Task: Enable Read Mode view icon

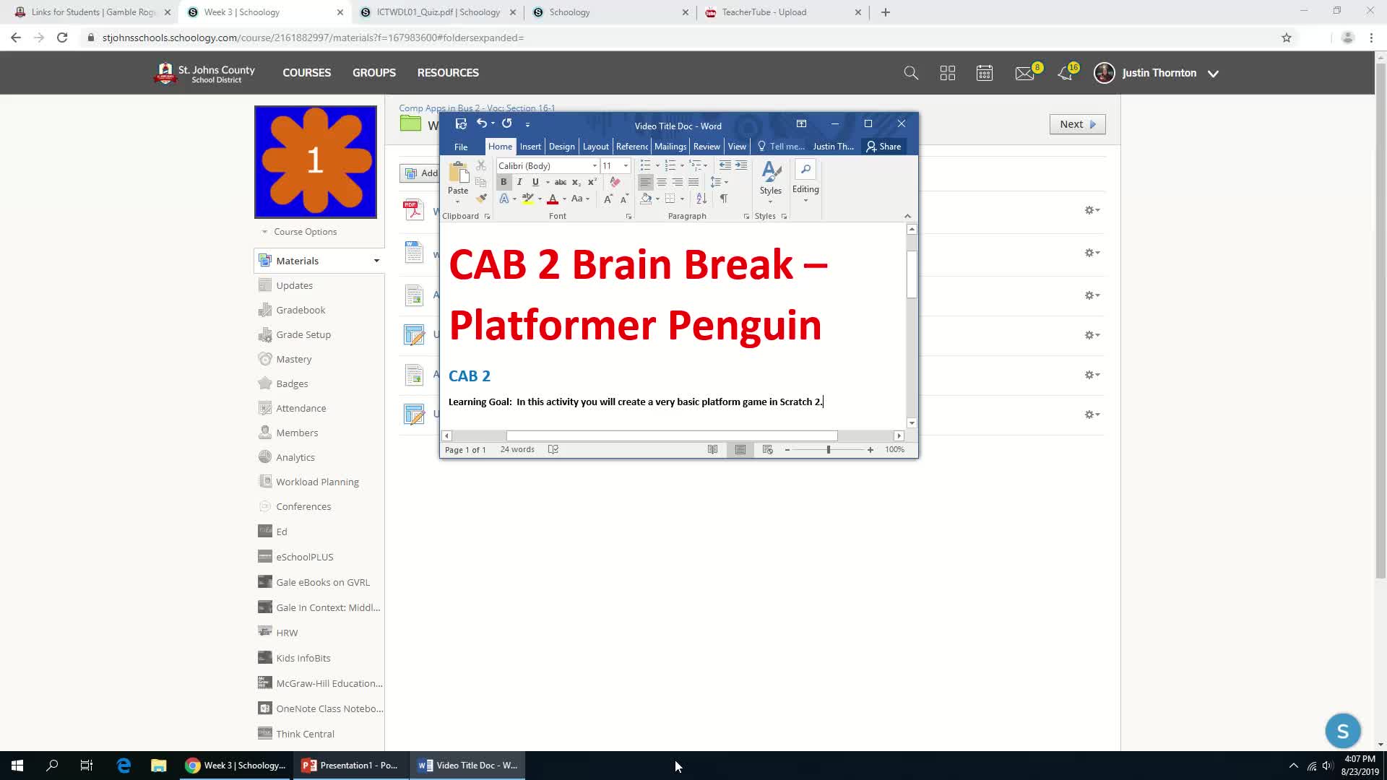Action: 712,448
